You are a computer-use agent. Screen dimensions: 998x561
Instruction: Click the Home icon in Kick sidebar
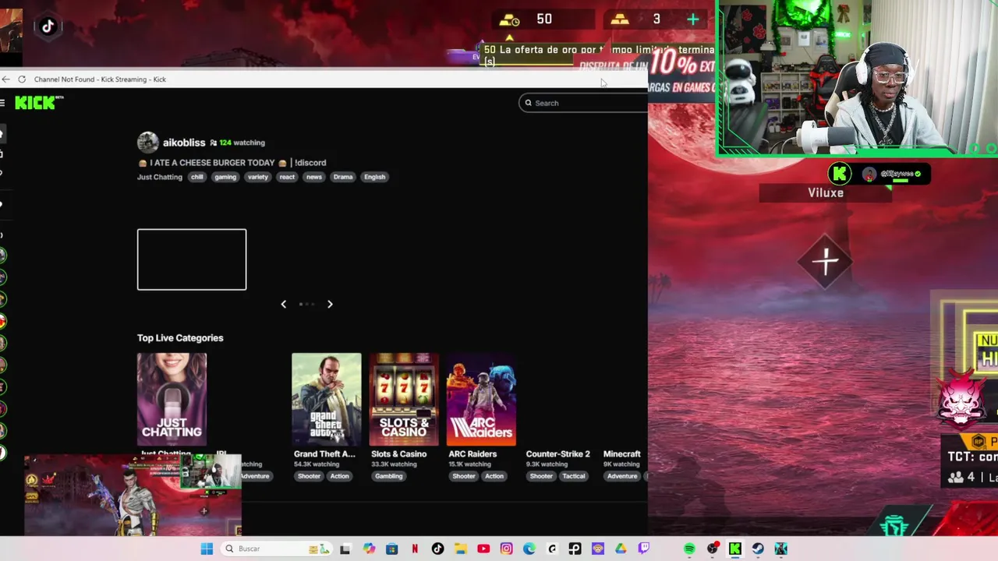2,134
